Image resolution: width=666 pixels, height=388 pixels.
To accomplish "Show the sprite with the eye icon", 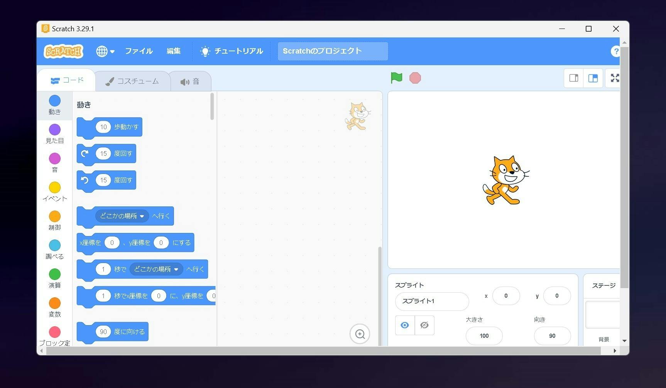I will (x=405, y=325).
